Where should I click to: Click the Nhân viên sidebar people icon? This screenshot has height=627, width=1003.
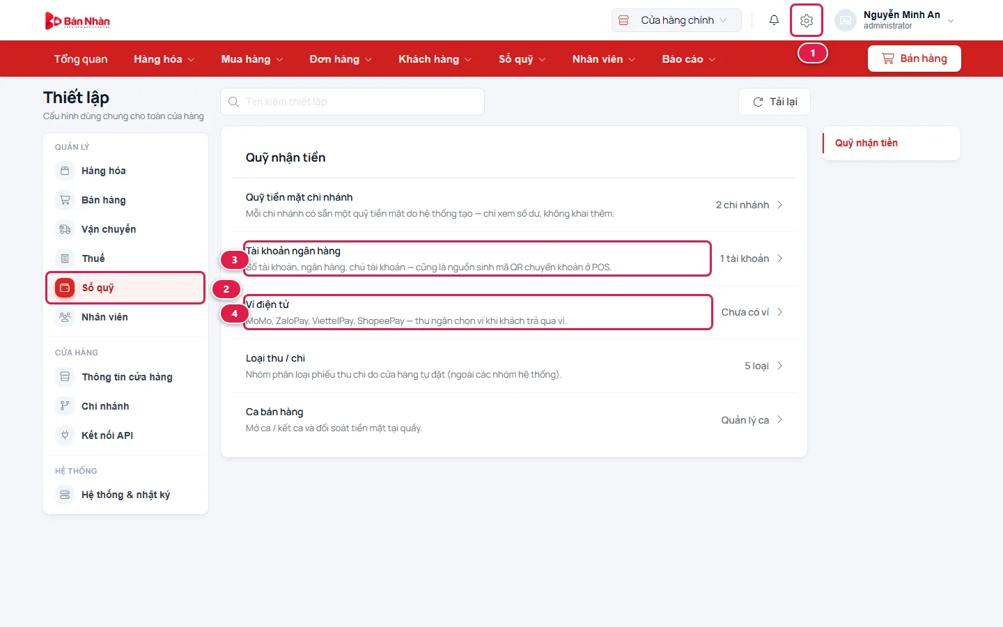pyautogui.click(x=65, y=317)
